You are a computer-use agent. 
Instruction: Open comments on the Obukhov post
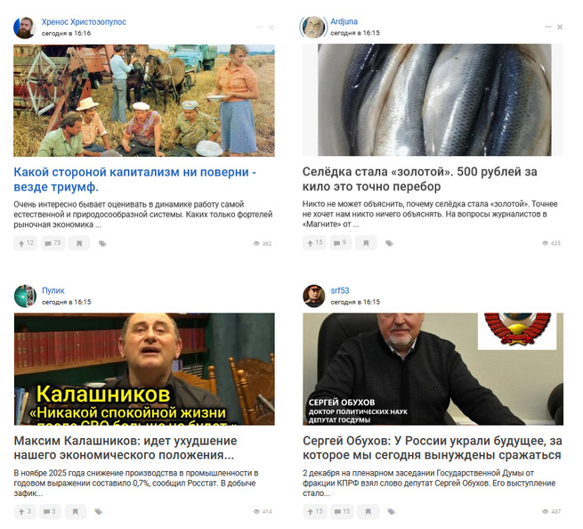[x=342, y=511]
